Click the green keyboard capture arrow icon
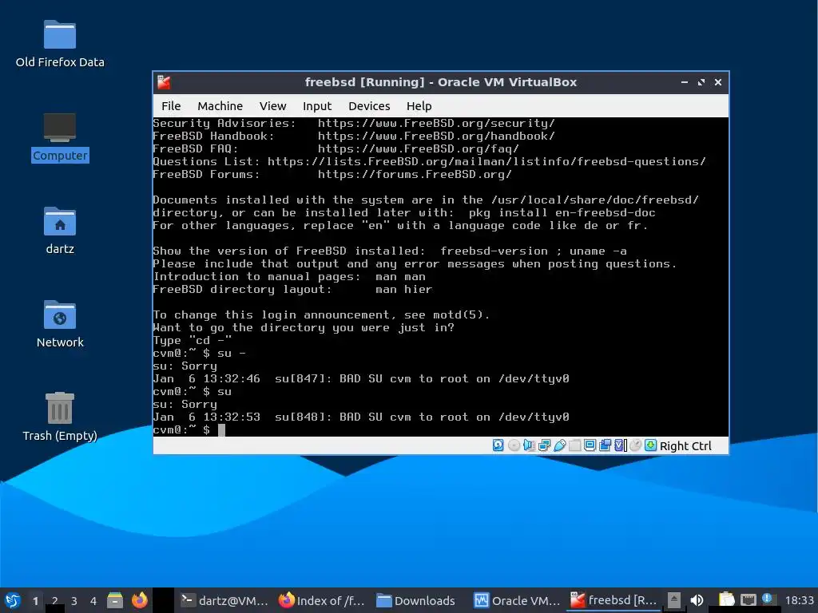Screen dimensions: 818x613 [x=650, y=445]
